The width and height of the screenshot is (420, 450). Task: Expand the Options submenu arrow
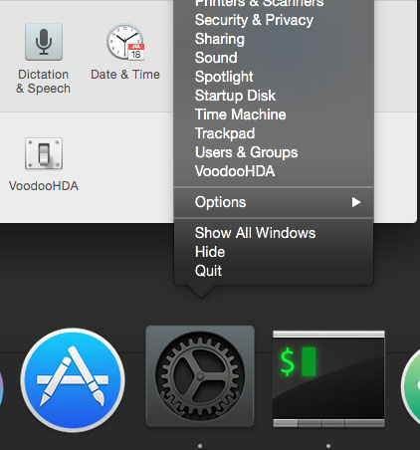(356, 202)
